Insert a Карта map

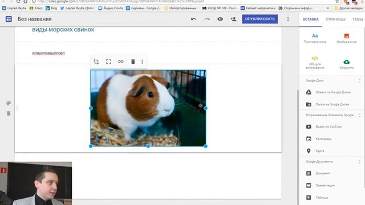click(315, 151)
